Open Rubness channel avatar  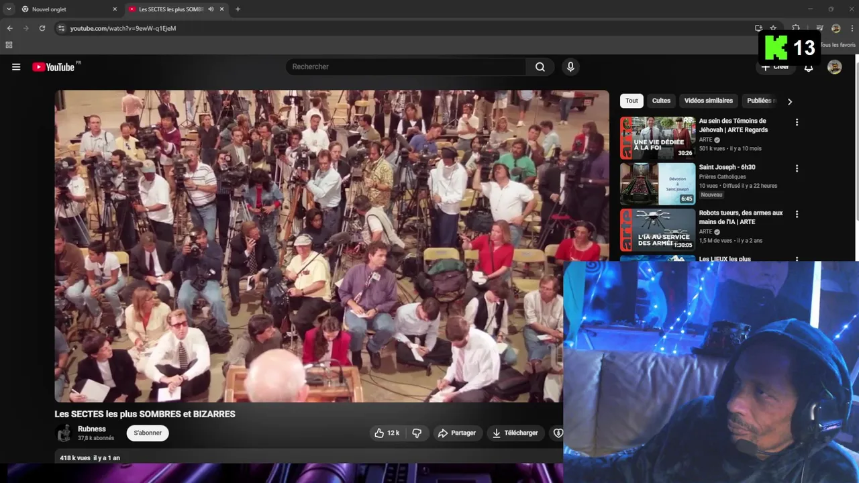point(64,433)
